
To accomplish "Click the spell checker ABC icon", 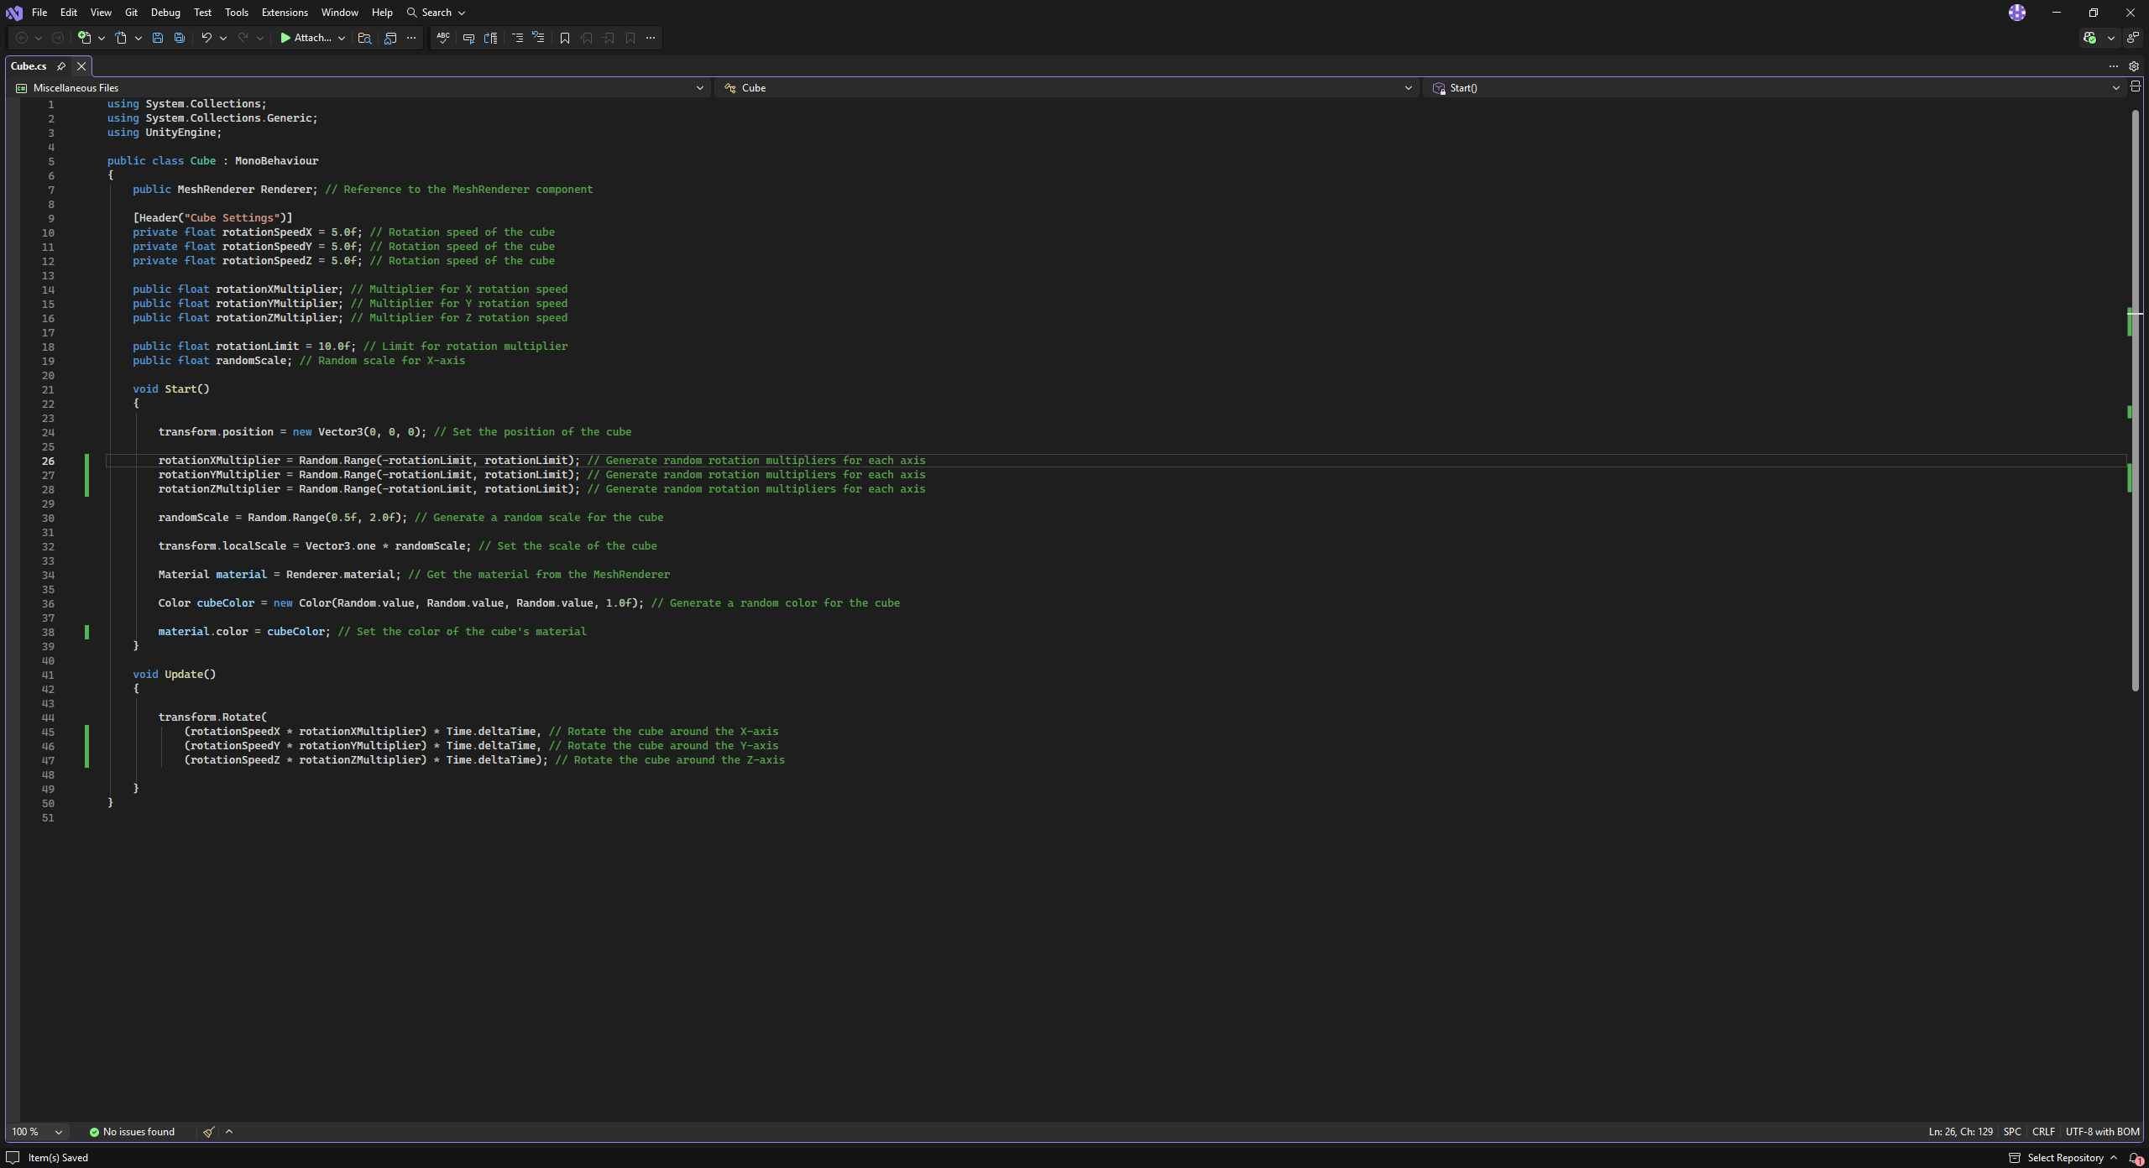I will 443,38.
